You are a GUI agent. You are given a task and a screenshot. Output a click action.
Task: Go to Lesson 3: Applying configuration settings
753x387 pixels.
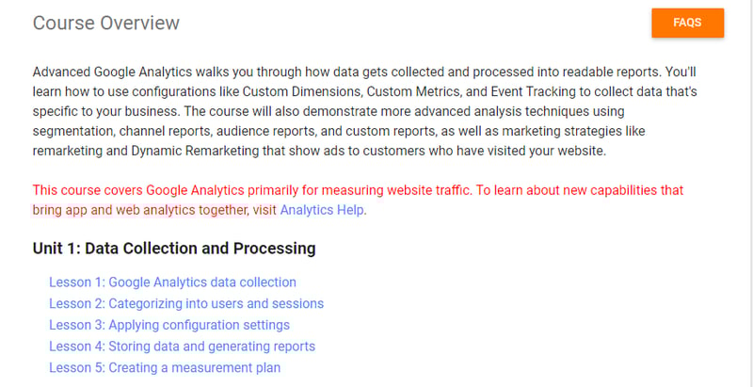pos(169,325)
